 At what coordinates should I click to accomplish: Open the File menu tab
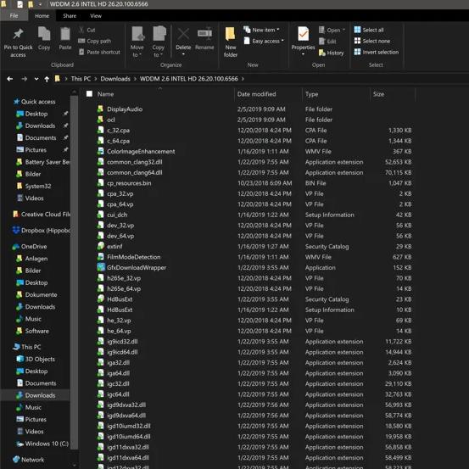coord(14,16)
